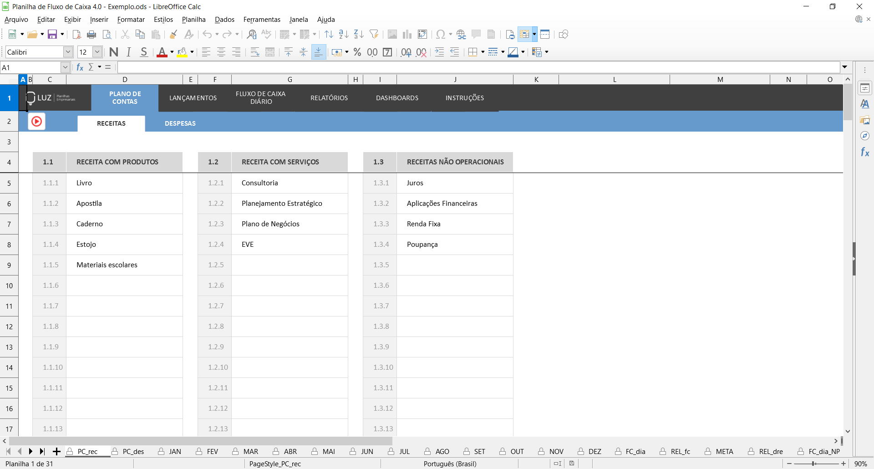The height and width of the screenshot is (469, 874).
Task: Click the AutoFilter funnel icon
Action: (x=374, y=35)
